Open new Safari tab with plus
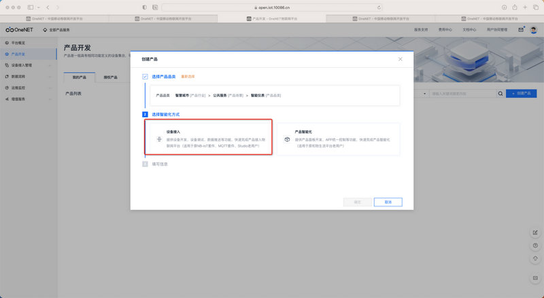This screenshot has height=298, width=544. coord(525,7)
